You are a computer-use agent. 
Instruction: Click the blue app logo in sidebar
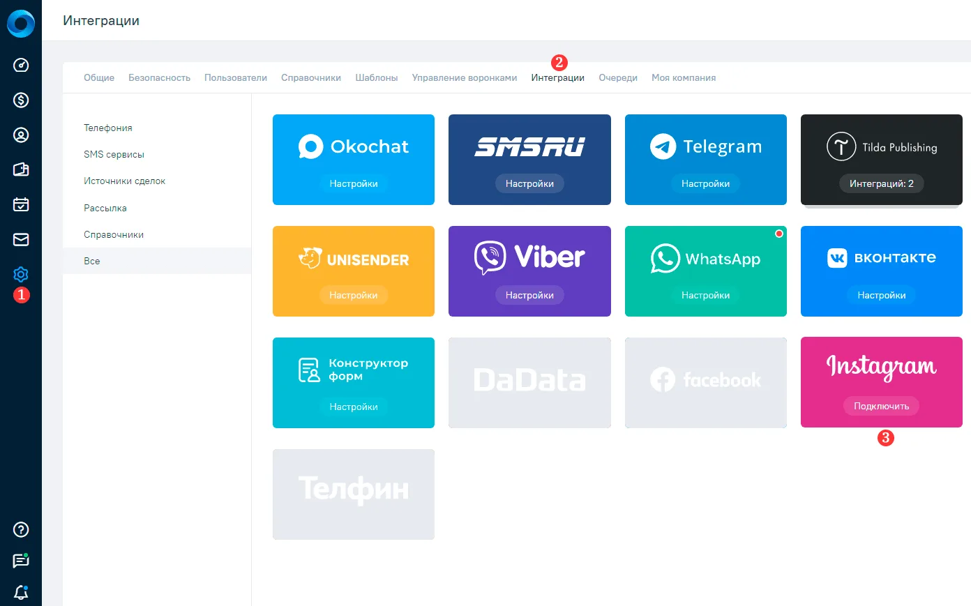pyautogui.click(x=21, y=23)
